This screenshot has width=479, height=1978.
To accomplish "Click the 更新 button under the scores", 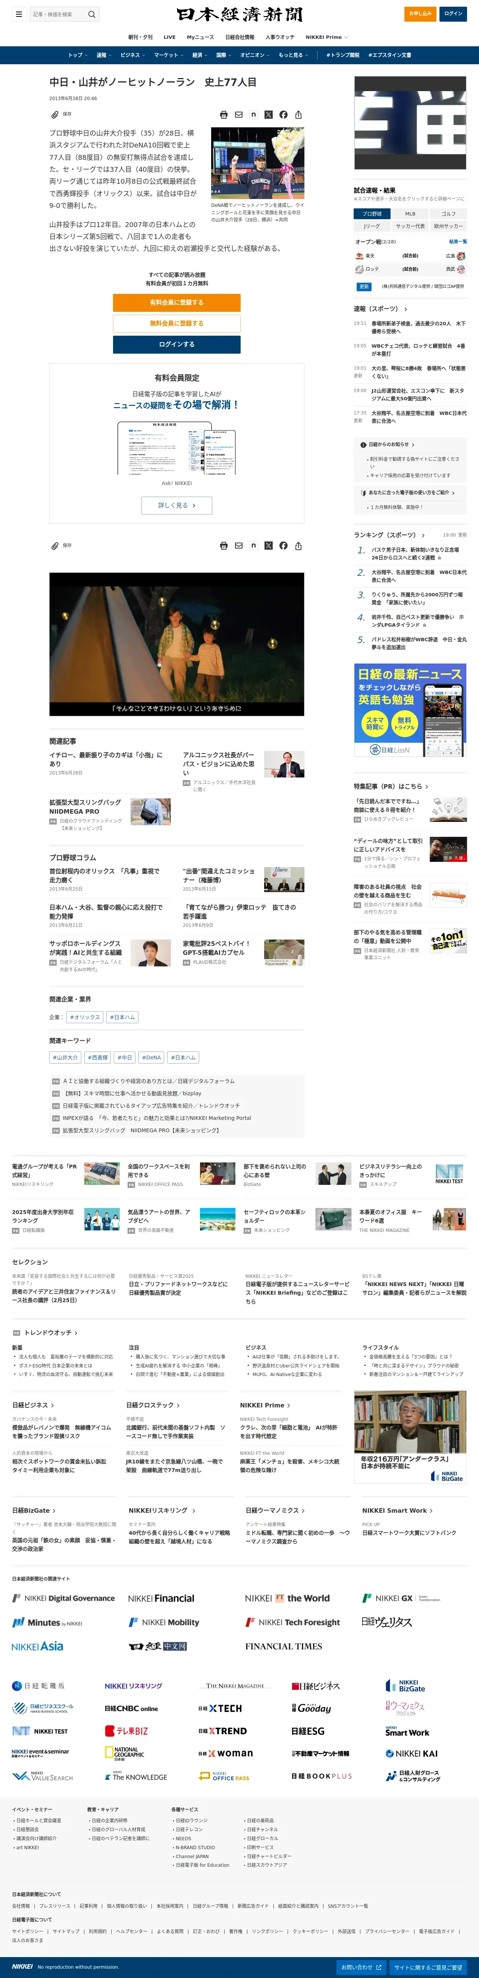I will [364, 286].
